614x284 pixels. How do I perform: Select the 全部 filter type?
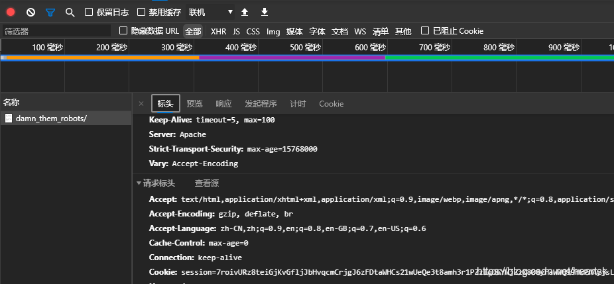pyautogui.click(x=193, y=31)
